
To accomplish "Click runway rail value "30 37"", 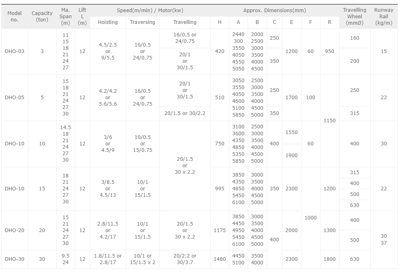I will pyautogui.click(x=384, y=239).
